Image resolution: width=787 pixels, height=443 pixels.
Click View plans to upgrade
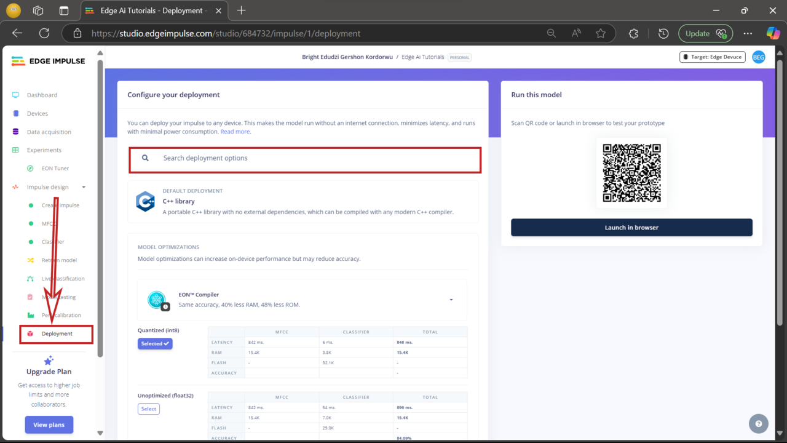(x=49, y=425)
